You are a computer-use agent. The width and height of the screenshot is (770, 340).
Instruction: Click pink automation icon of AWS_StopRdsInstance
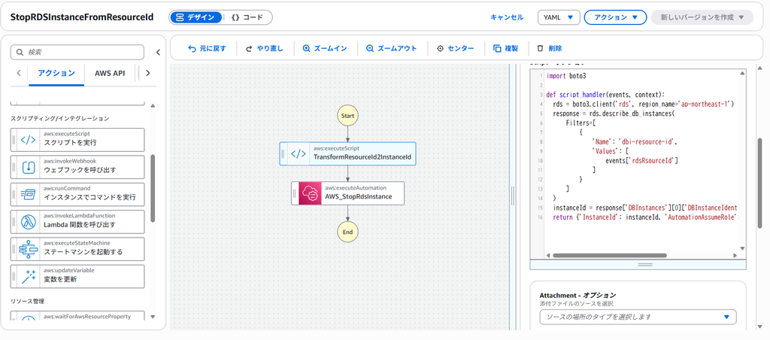(x=310, y=193)
